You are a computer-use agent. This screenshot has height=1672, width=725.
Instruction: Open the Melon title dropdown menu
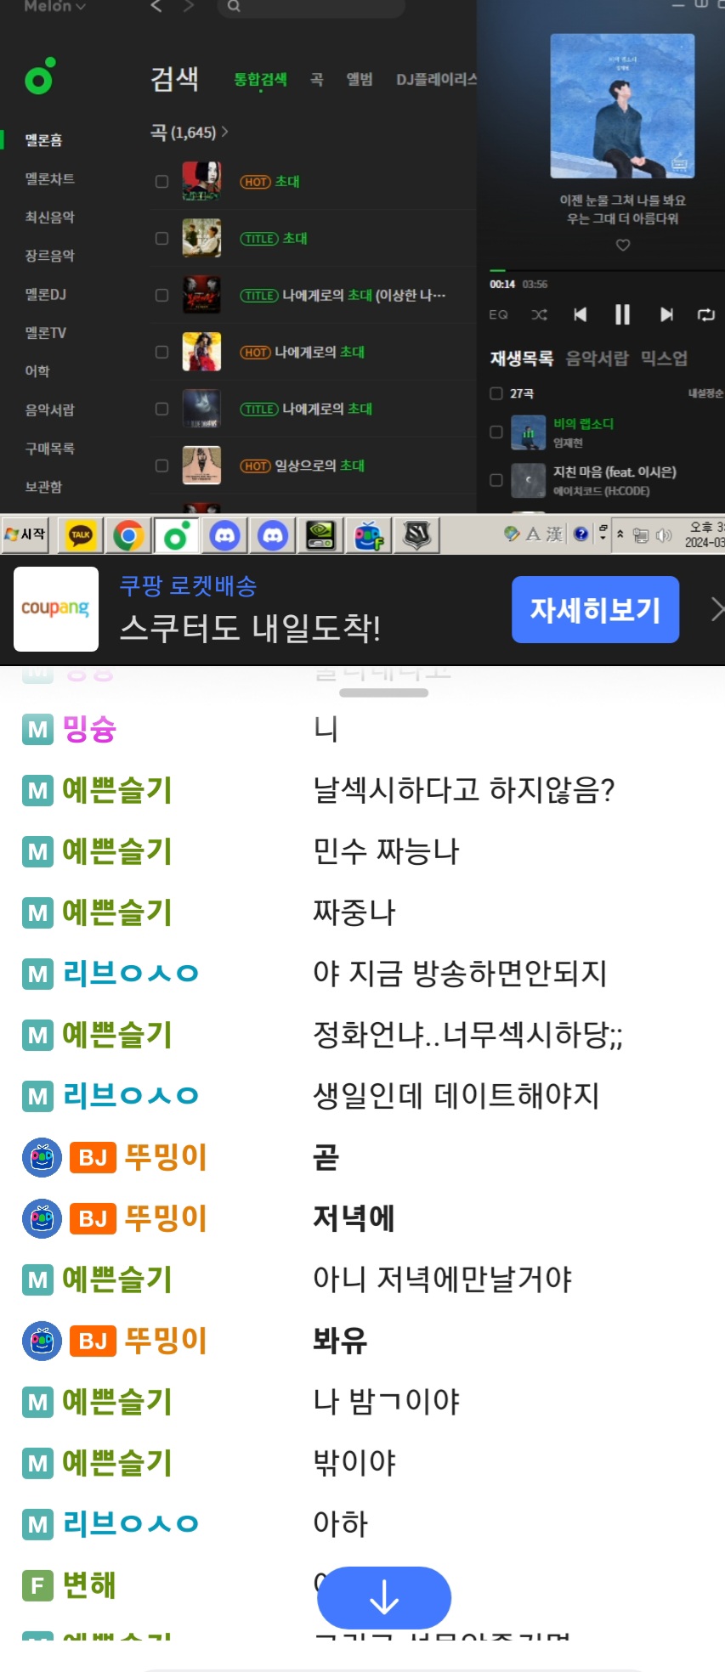(x=54, y=7)
